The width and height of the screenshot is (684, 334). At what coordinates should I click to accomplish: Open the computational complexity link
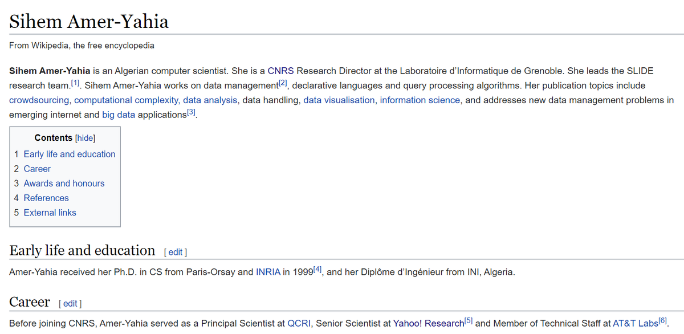pyautogui.click(x=127, y=100)
